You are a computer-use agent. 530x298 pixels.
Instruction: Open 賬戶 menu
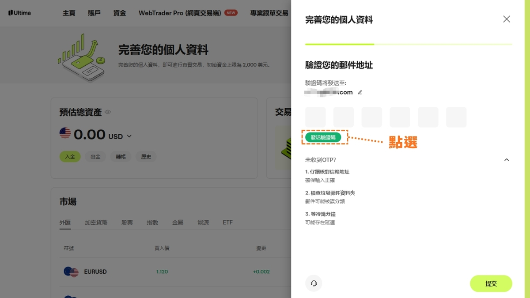tap(94, 13)
